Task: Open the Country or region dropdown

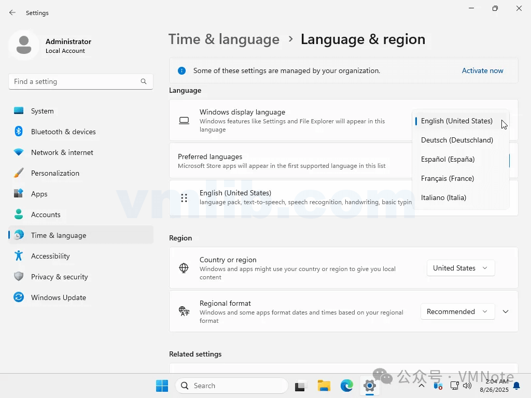Action: tap(460, 268)
